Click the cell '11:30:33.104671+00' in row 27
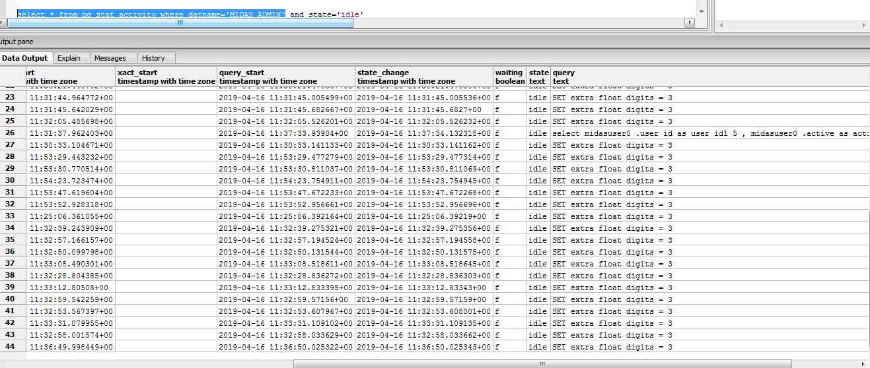Image resolution: width=870 pixels, height=368 pixels. tap(71, 144)
